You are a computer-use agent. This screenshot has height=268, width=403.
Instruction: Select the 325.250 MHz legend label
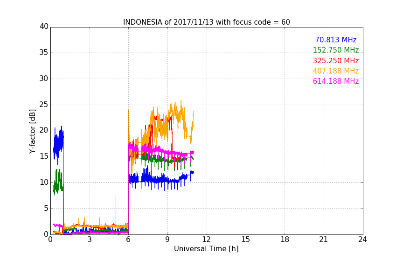tap(336, 60)
